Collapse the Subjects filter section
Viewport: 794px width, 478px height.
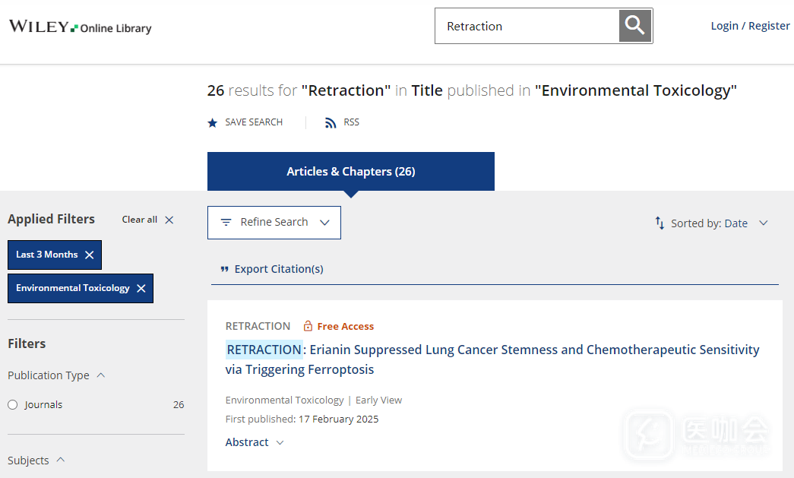pos(61,461)
